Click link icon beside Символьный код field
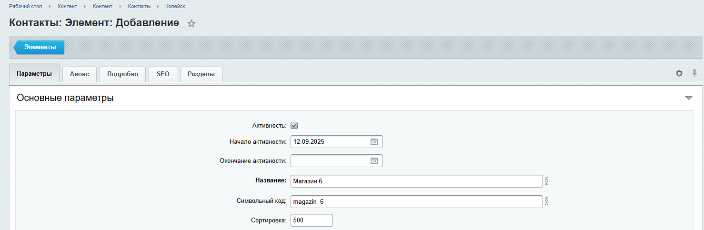The height and width of the screenshot is (230, 704). [x=547, y=201]
